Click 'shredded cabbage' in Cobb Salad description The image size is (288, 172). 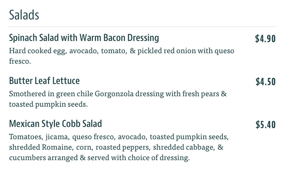[x=184, y=147]
